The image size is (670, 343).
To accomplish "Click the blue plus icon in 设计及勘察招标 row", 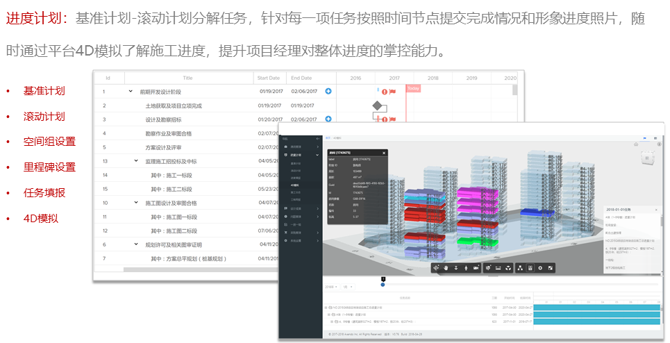I will click(328, 119).
